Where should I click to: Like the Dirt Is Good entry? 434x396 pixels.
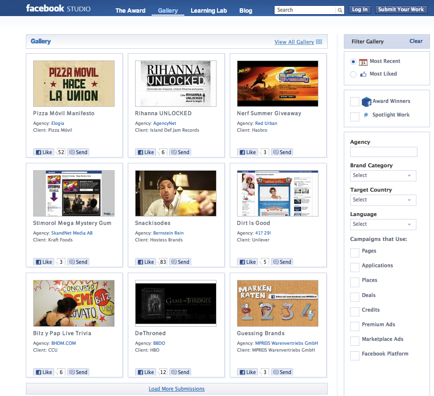coord(248,262)
